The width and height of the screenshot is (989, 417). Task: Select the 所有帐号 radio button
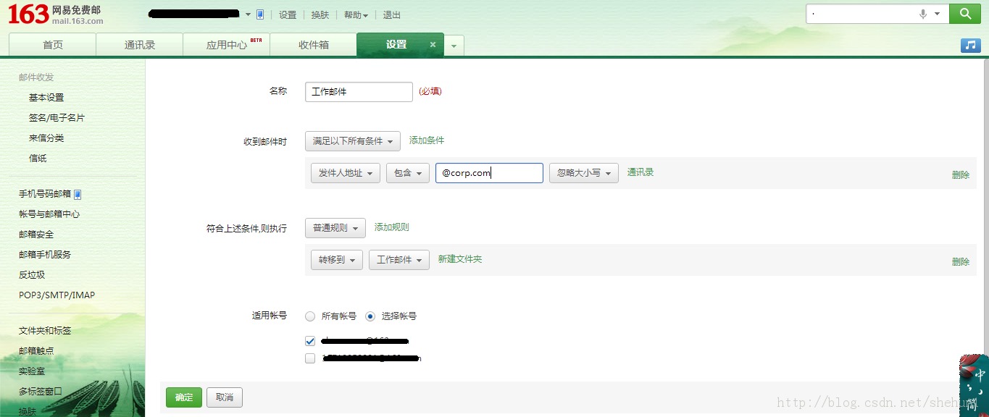(310, 316)
